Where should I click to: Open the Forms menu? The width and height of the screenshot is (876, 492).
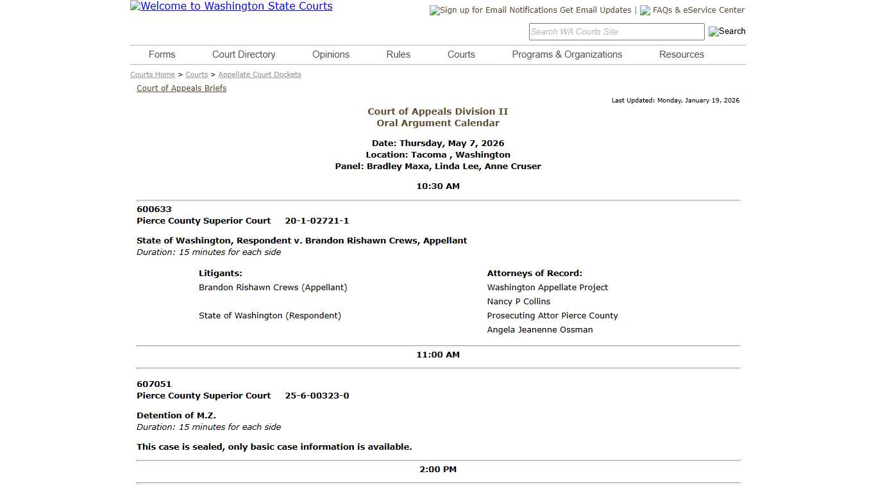[x=162, y=54]
